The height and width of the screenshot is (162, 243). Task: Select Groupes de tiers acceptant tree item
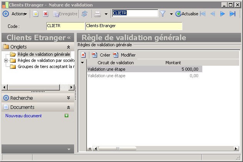[46, 66]
